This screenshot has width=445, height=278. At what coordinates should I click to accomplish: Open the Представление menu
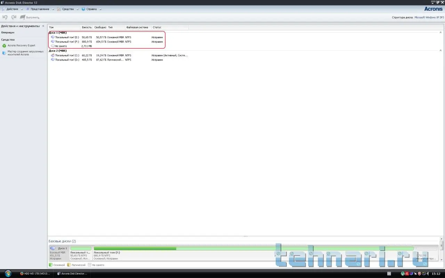point(40,9)
